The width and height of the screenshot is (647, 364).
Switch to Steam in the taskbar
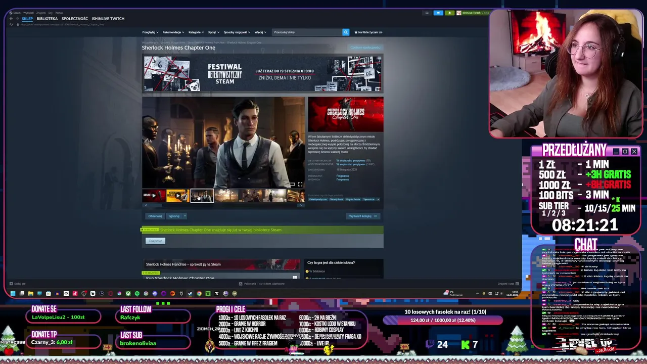click(190, 293)
